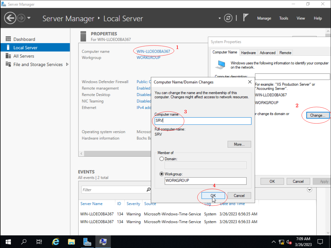331x248 pixels.
Task: Switch to the Hardware tab in System Properties
Action: point(249,53)
